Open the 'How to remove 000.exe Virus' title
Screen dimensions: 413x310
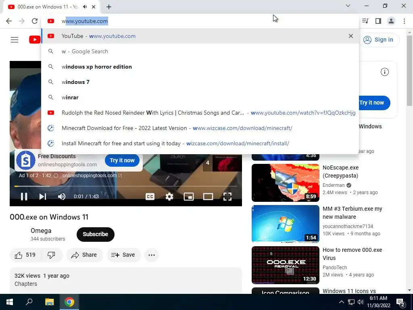(352, 254)
